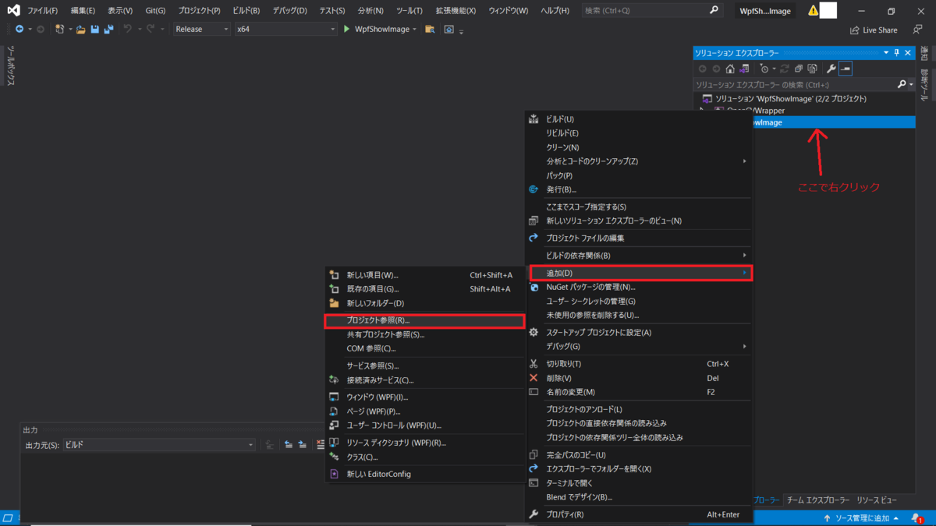
Task: Click the camera screenshot icon in toolbar
Action: click(448, 29)
